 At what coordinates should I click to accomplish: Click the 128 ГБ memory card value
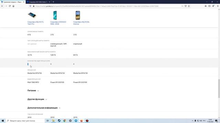click(53, 55)
